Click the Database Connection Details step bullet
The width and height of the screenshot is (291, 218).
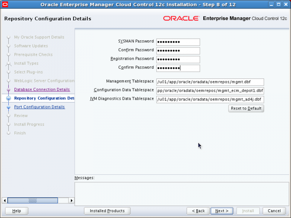[9, 90]
